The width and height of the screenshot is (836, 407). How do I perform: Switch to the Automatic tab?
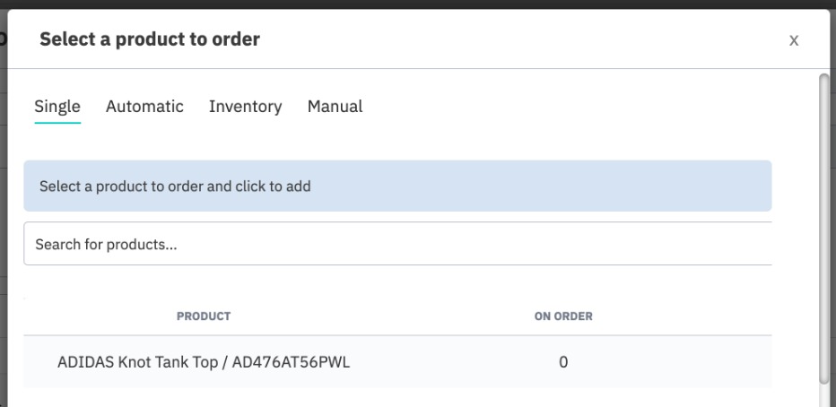click(144, 107)
